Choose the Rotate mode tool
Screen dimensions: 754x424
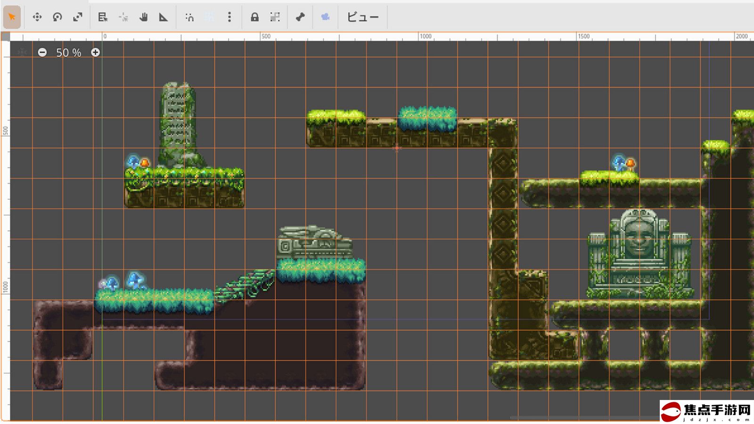click(x=57, y=17)
